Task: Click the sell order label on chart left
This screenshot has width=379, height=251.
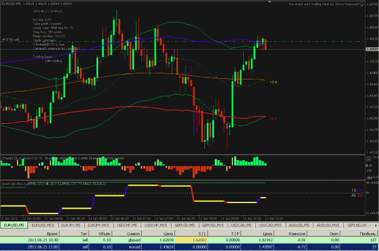Action: (10, 39)
